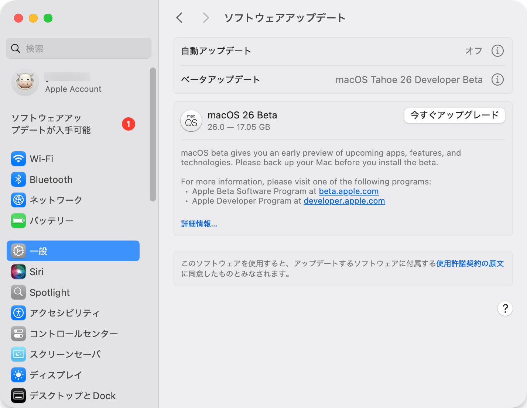Open the developer.apple.com link
527x408 pixels.
[344, 201]
